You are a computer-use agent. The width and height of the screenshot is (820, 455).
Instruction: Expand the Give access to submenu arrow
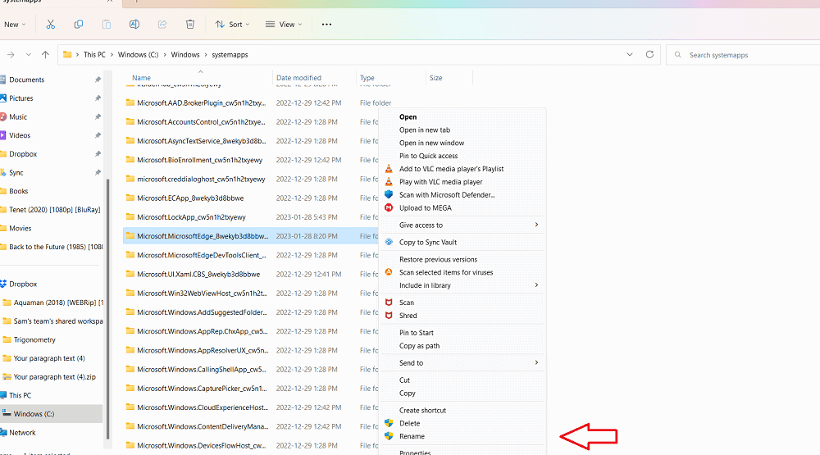(536, 225)
